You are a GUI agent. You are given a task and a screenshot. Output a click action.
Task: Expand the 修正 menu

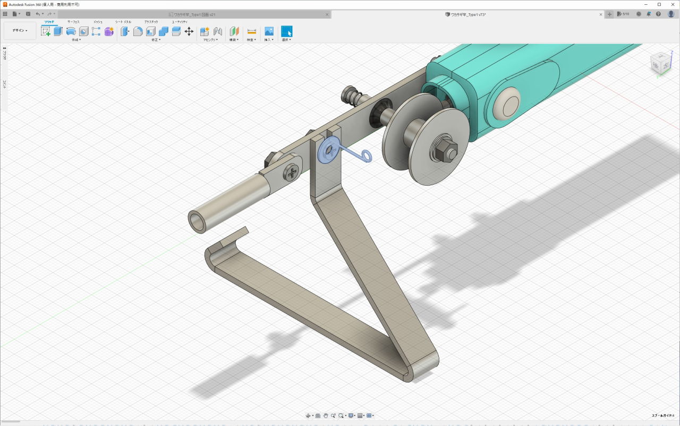pos(156,40)
